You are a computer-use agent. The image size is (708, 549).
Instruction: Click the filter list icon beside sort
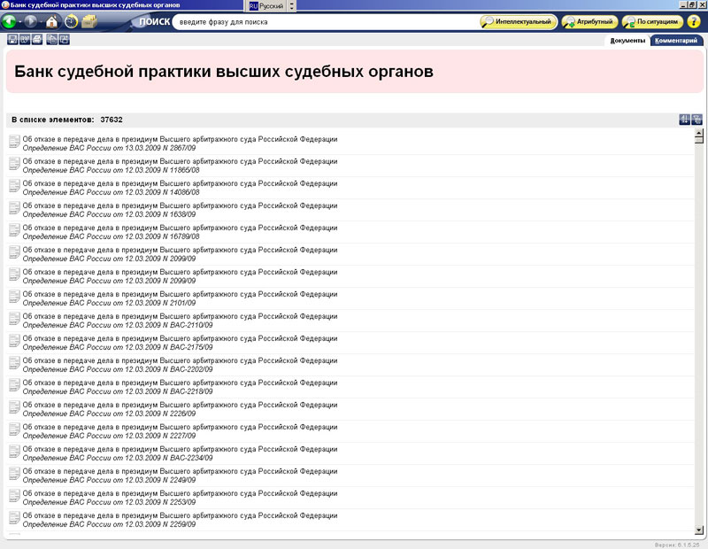pos(697,120)
